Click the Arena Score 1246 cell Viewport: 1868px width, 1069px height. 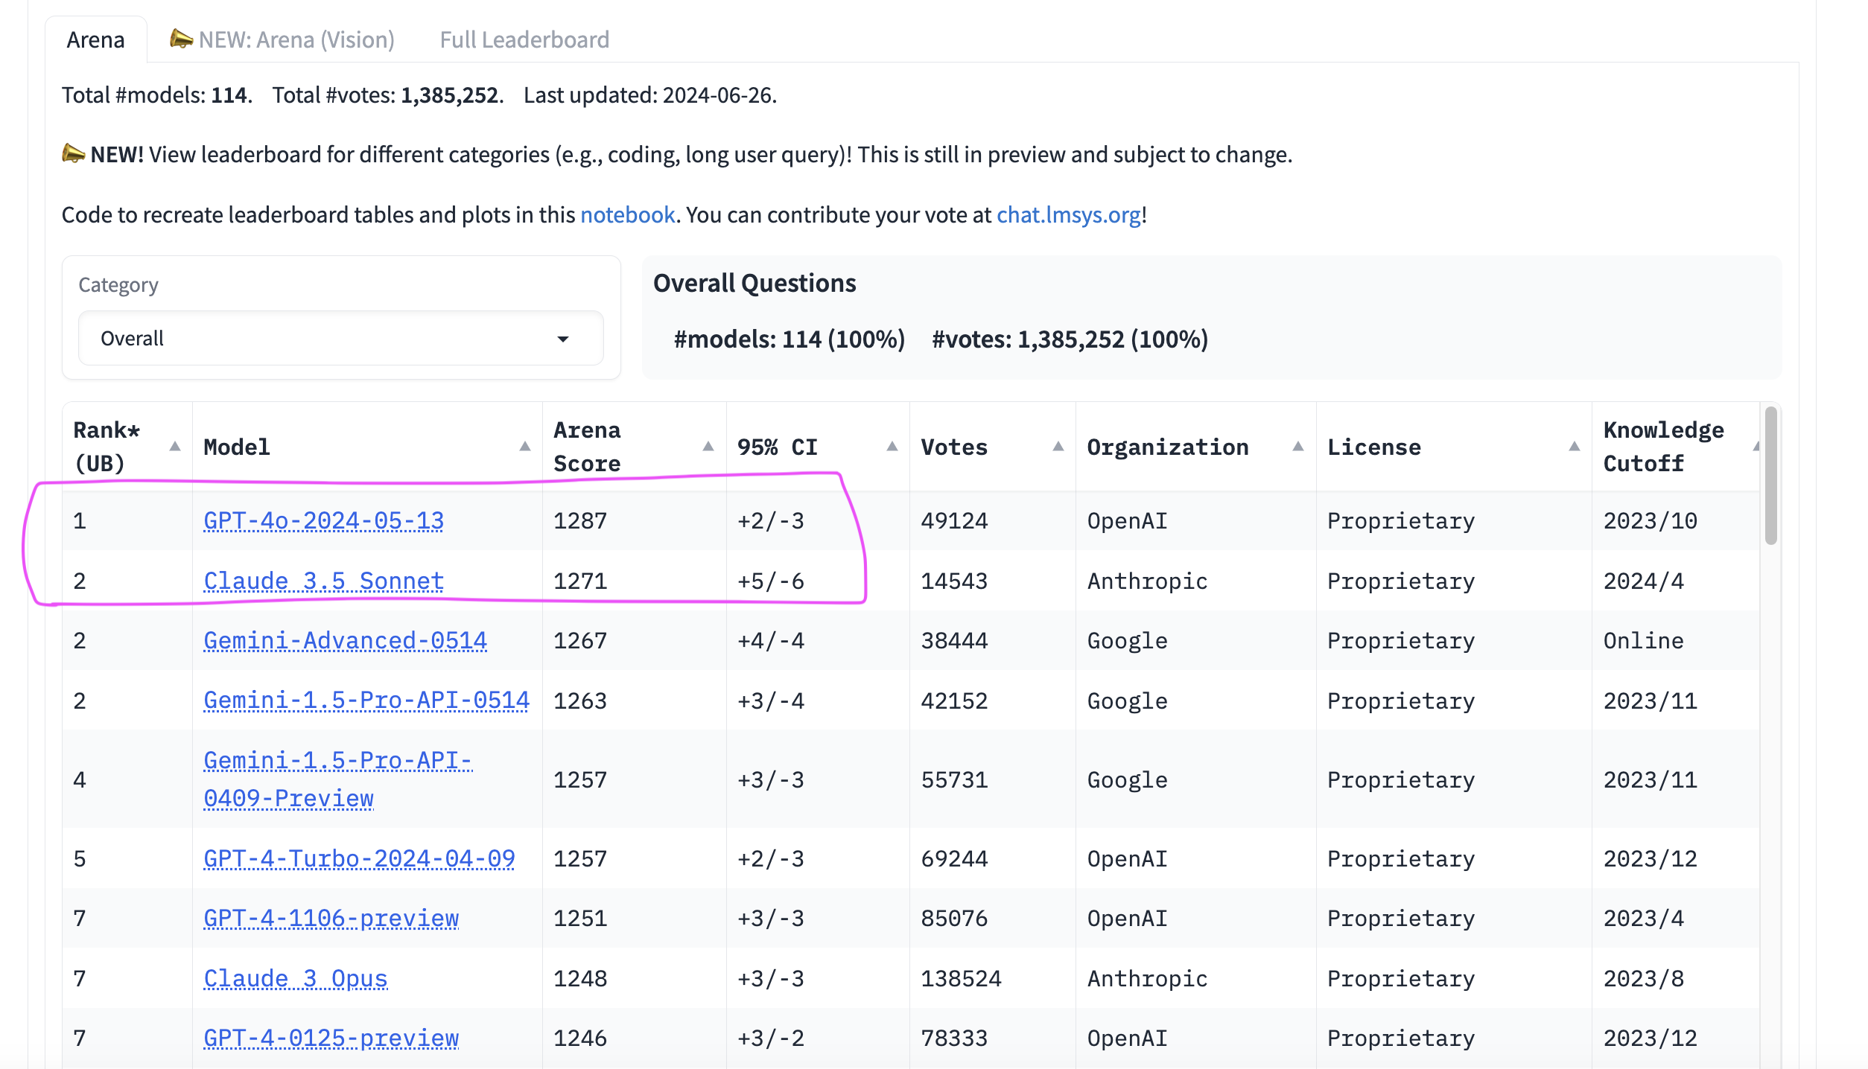pos(635,1038)
